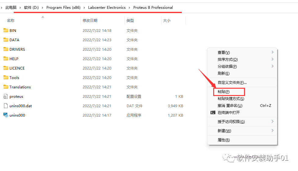This screenshot has height=171, width=298.
Task: Navigate to 软件 (D:) in breadcrumb
Action: pyautogui.click(x=31, y=8)
